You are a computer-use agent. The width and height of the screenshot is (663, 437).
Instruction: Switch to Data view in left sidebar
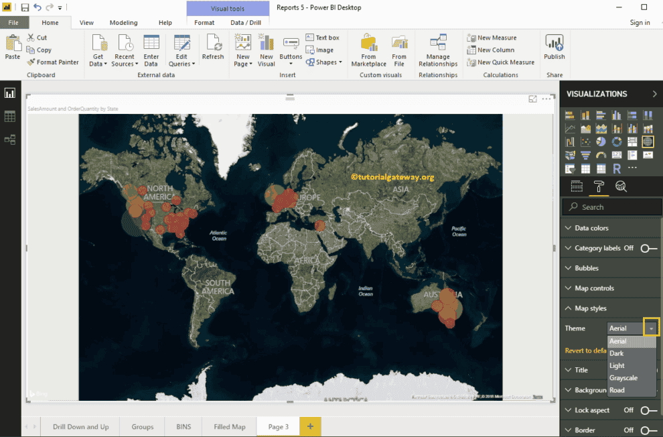pos(9,117)
